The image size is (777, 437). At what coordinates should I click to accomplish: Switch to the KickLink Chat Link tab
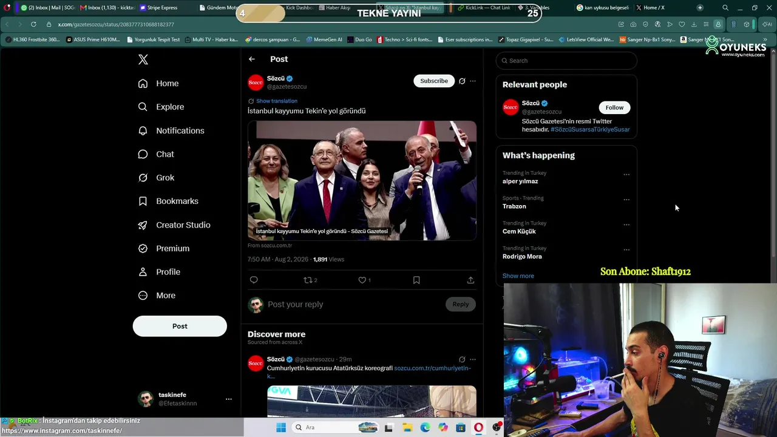click(x=484, y=8)
